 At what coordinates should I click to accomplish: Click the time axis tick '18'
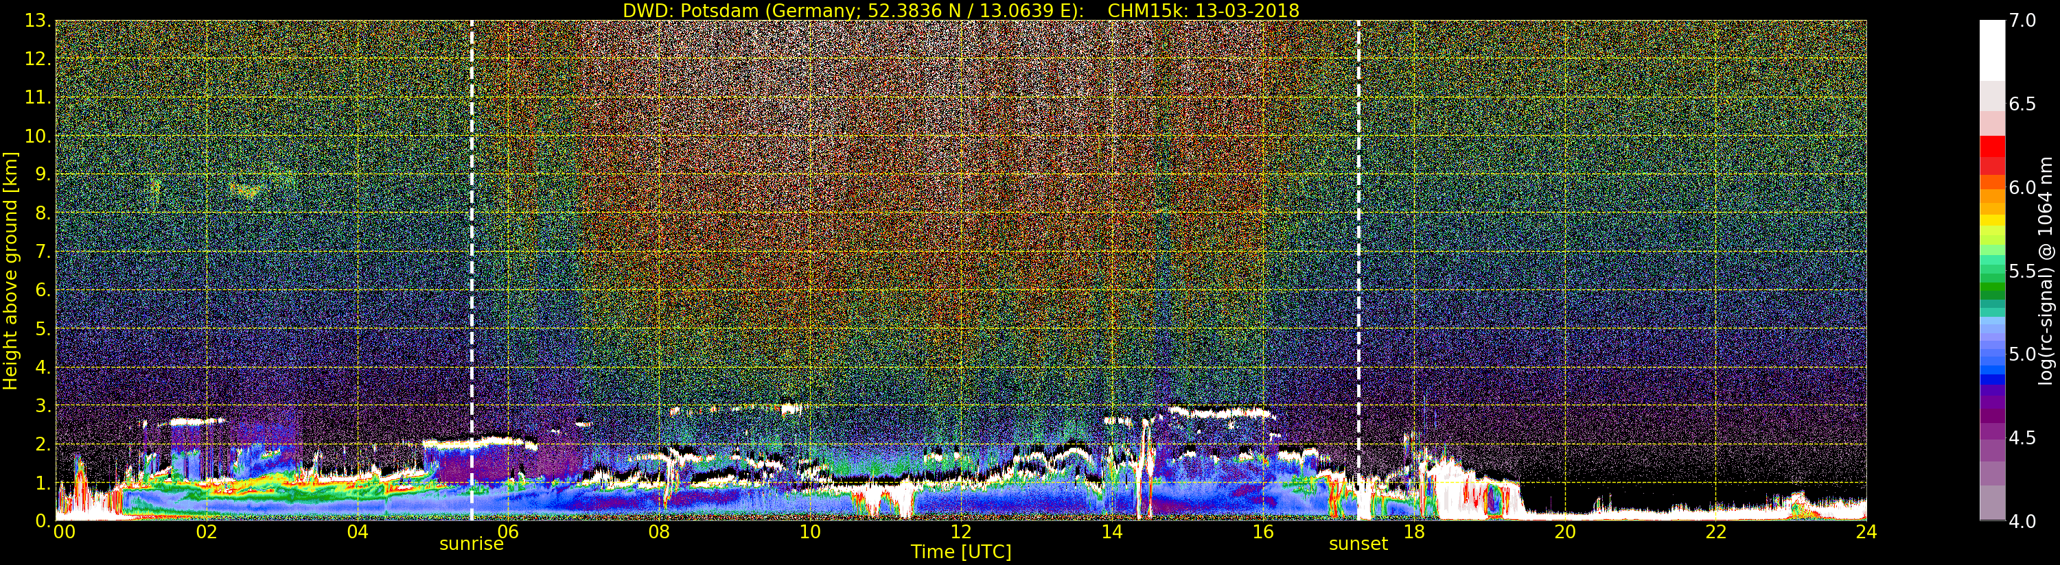[1414, 532]
